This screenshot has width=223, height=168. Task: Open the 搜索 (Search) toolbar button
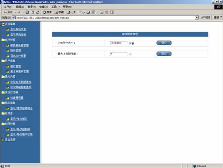(x=47, y=13)
